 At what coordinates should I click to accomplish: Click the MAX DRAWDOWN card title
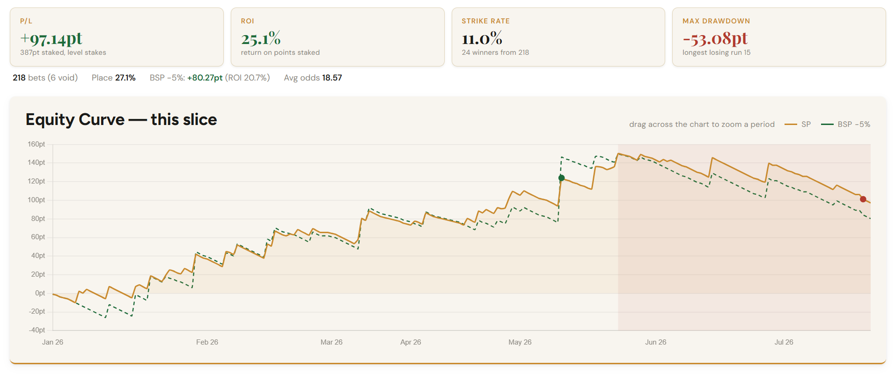click(716, 21)
